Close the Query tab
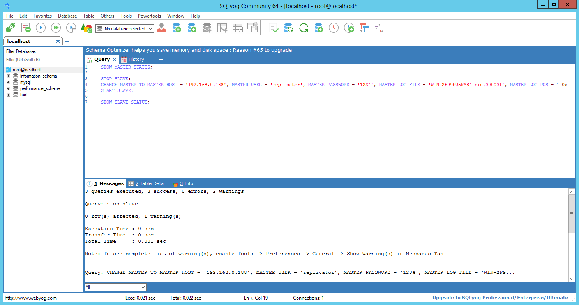Screen dimensions: 579x305 pyautogui.click(x=115, y=60)
